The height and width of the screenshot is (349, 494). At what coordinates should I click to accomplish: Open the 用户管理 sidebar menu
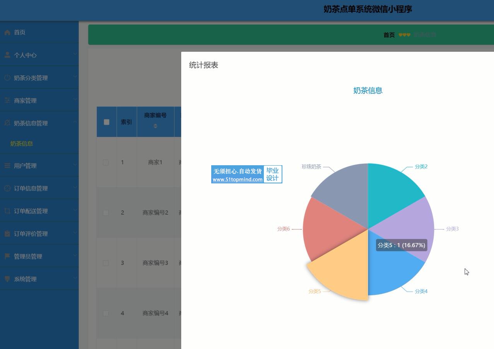point(39,166)
